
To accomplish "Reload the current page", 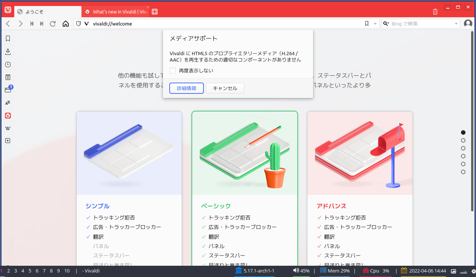I will pos(53,24).
